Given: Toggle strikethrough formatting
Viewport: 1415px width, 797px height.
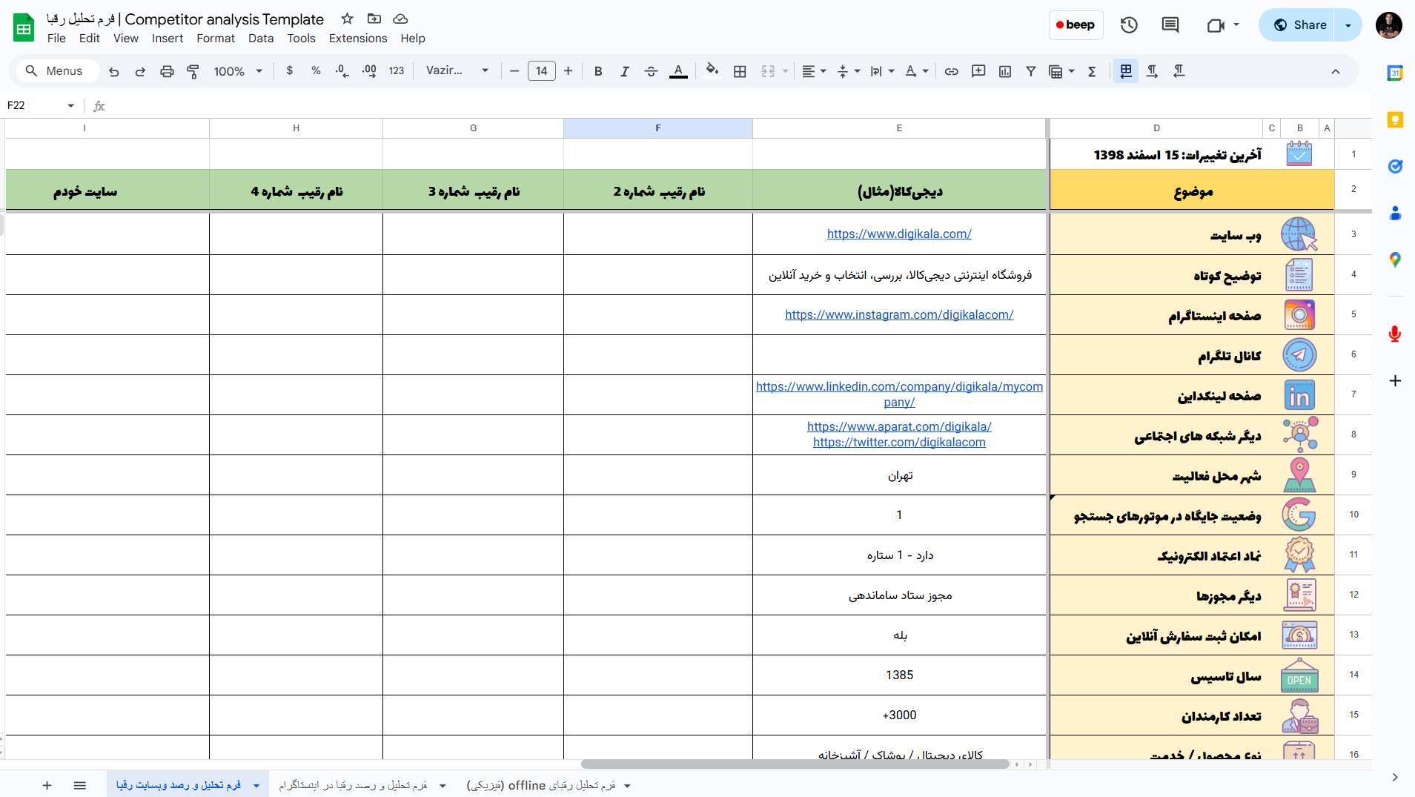Looking at the screenshot, I should 651,71.
